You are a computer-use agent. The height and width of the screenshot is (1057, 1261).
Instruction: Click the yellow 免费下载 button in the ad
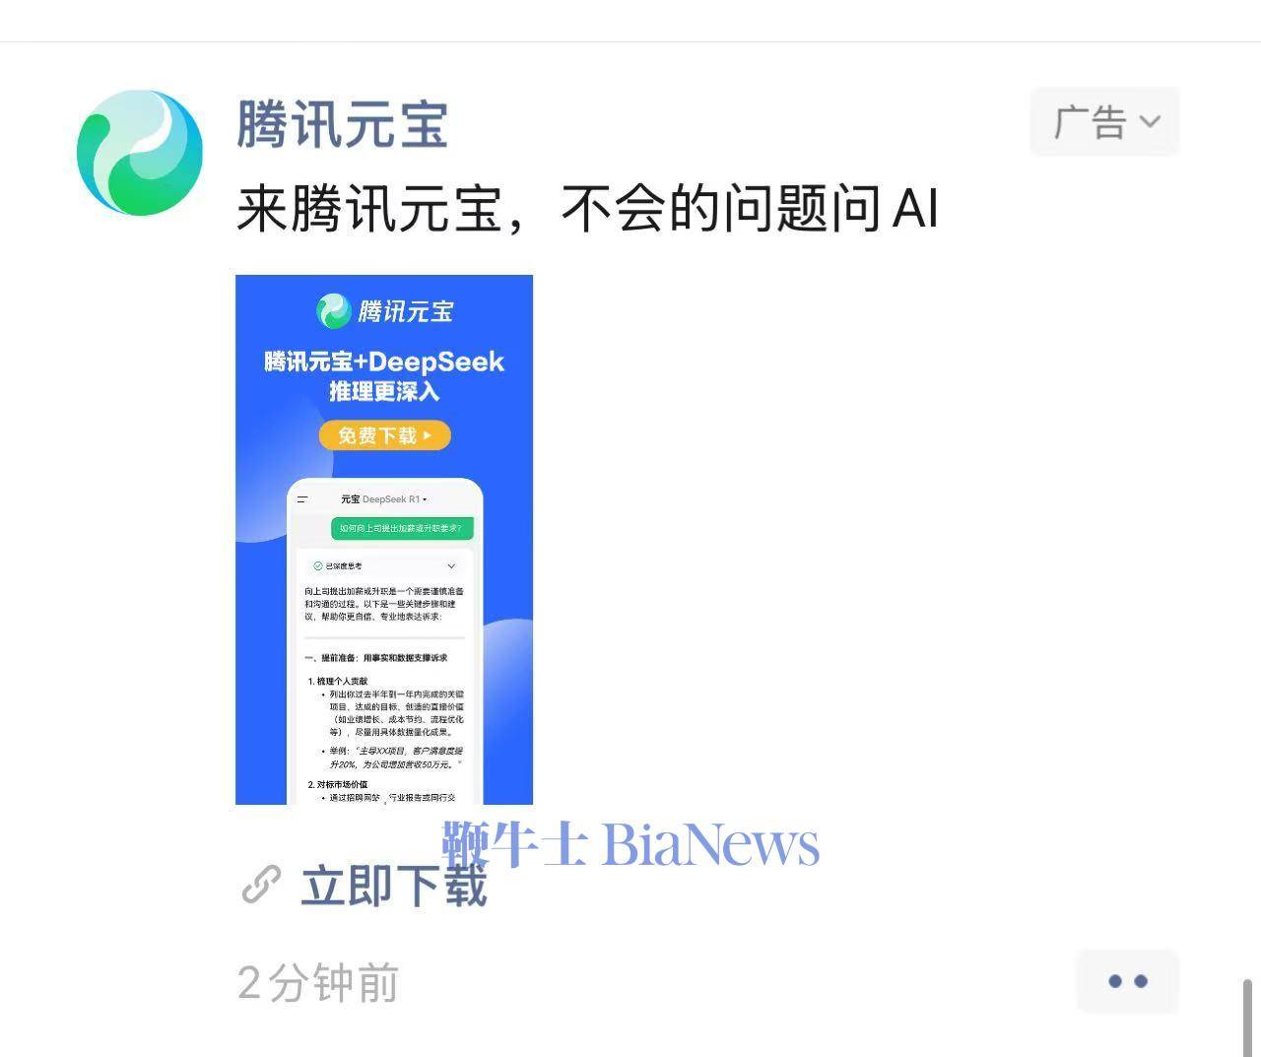coord(384,435)
